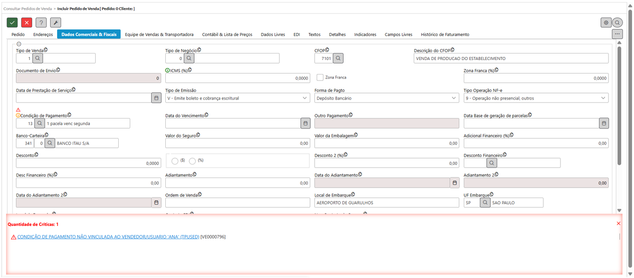The image size is (634, 278).
Task: Click the ICMS (%) input field
Action: [x=237, y=78]
